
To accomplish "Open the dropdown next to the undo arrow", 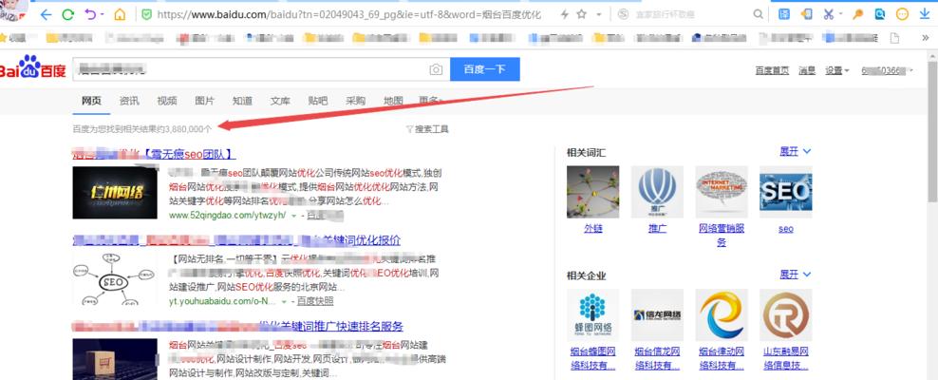I will pyautogui.click(x=103, y=14).
